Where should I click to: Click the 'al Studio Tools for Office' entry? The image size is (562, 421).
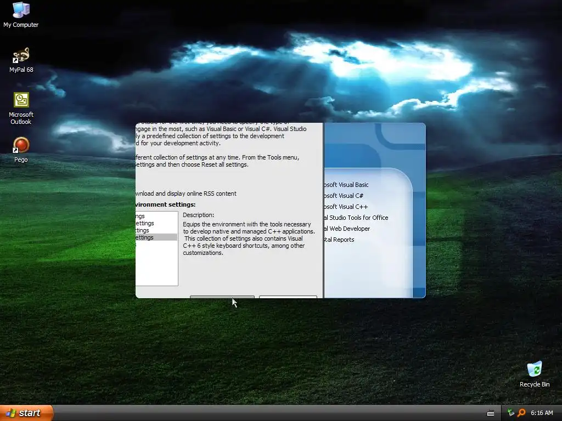pos(356,218)
